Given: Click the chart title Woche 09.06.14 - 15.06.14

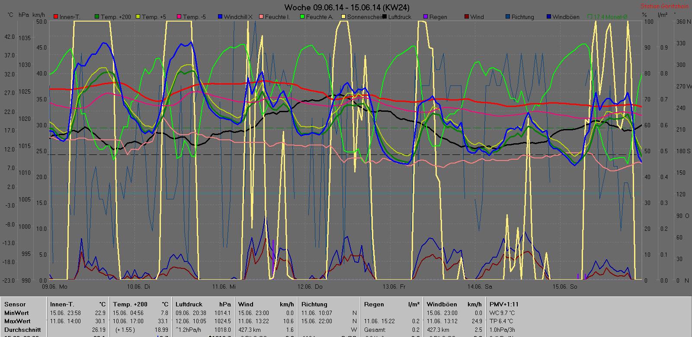Looking at the screenshot, I should click(x=346, y=7).
